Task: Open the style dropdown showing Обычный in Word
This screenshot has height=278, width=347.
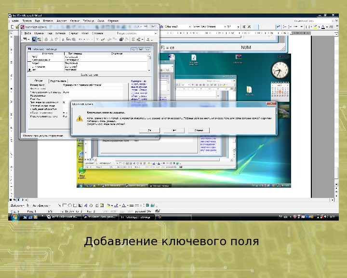Action: 190,27
